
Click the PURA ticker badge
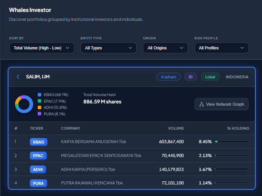tap(39, 183)
